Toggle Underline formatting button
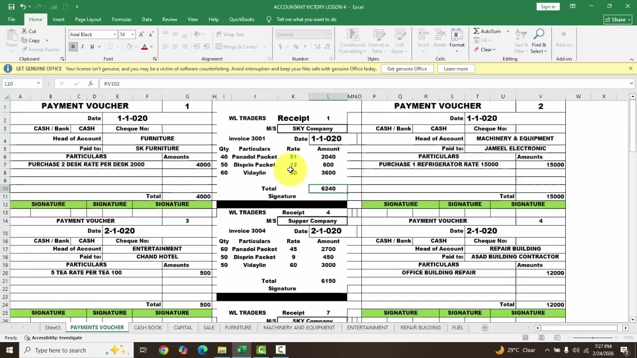 pyautogui.click(x=92, y=47)
